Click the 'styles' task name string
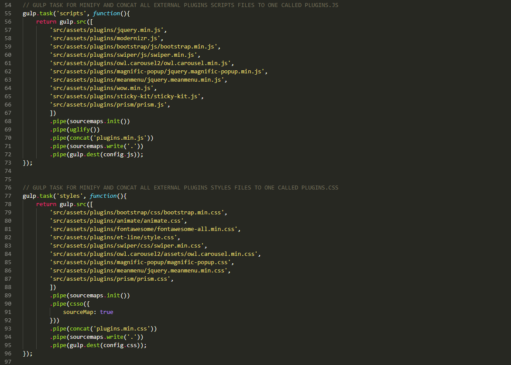511x365 pixels. [69, 196]
